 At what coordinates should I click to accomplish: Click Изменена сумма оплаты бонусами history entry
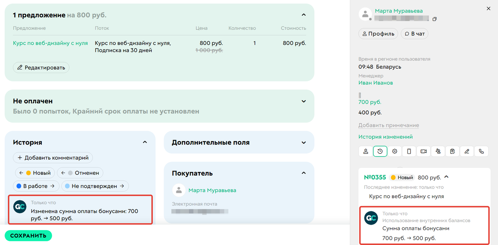(x=85, y=215)
